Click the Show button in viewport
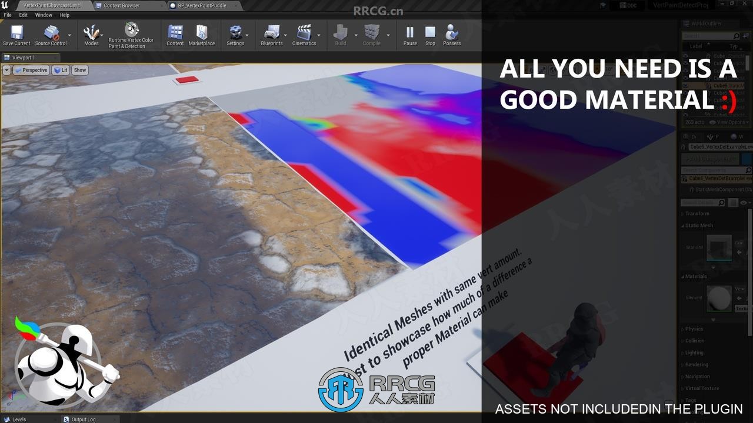The width and height of the screenshot is (753, 423). [x=80, y=70]
